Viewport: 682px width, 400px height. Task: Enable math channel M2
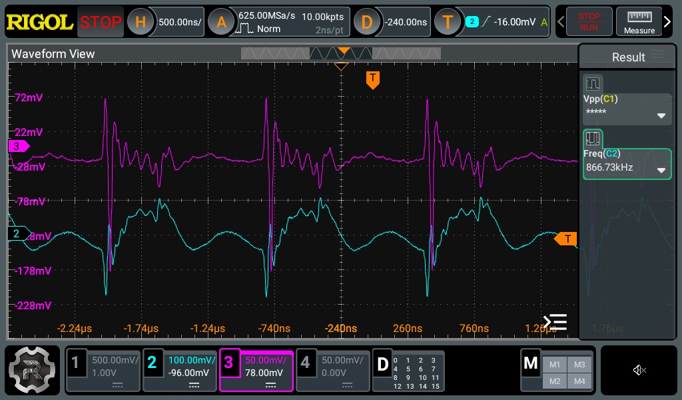(555, 381)
